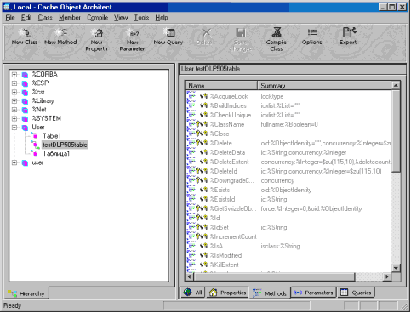Click the %Library package icon
The image size is (411, 313).
[x=25, y=101]
